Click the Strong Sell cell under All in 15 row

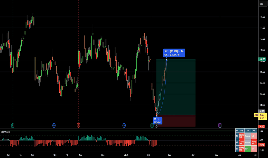tap(254, 142)
